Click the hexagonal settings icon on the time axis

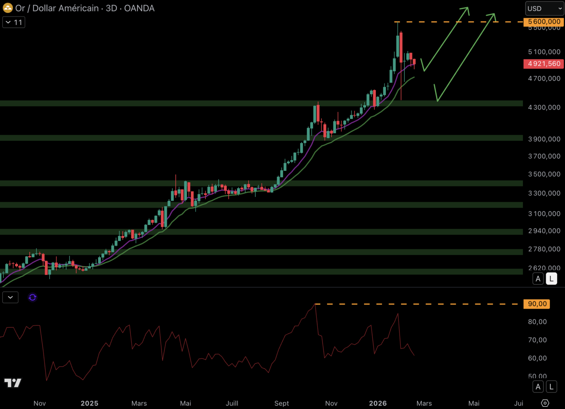[x=544, y=403]
